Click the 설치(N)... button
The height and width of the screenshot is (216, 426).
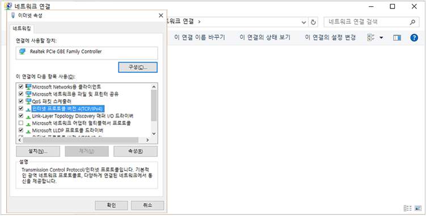(38, 151)
